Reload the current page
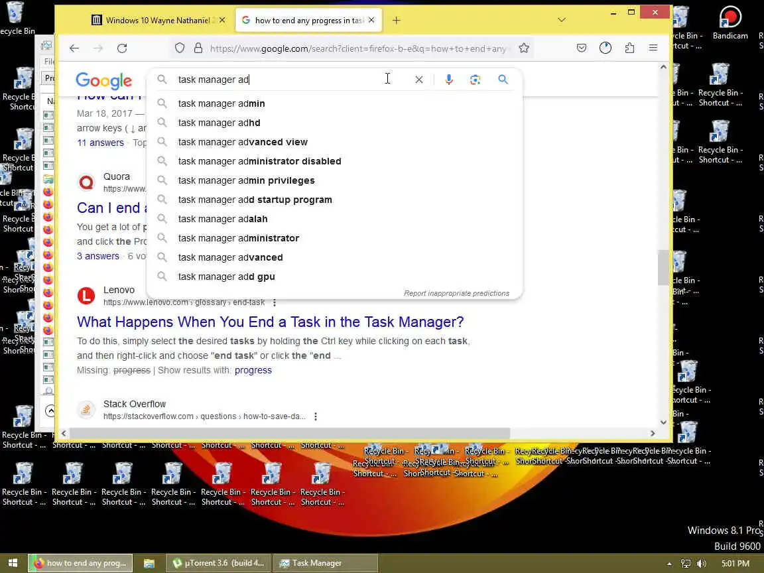764x573 pixels. (x=122, y=48)
